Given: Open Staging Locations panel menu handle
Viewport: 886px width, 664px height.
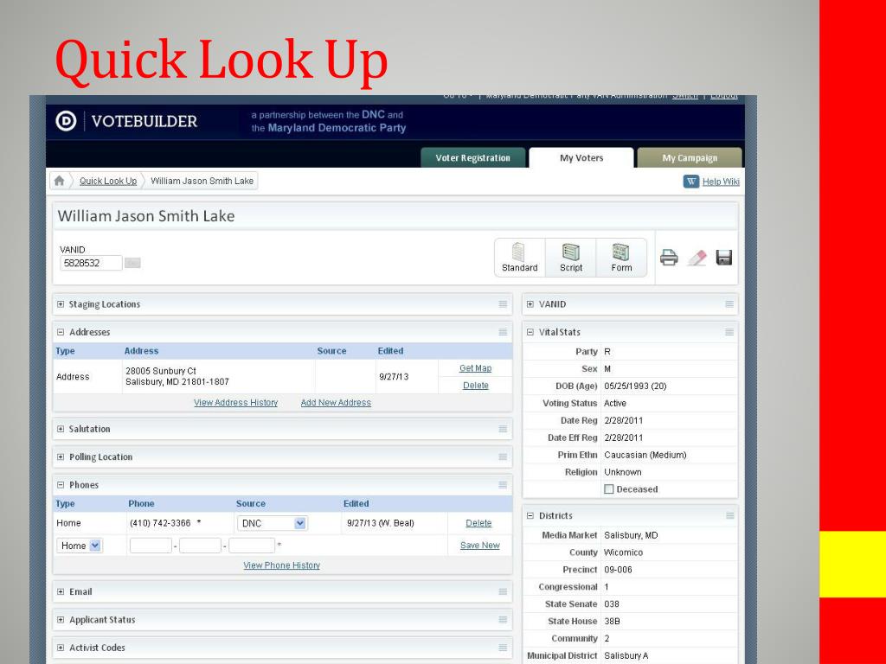Looking at the screenshot, I should pyautogui.click(x=503, y=304).
